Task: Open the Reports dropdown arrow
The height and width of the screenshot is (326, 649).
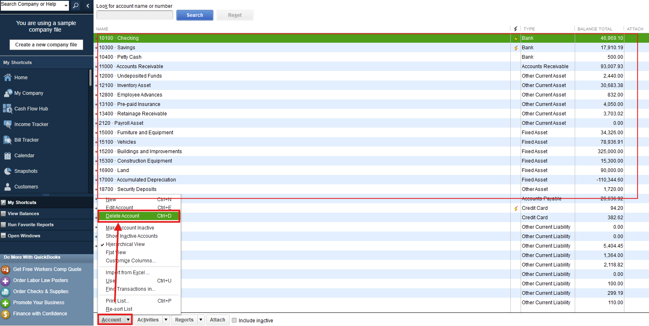Action: pyautogui.click(x=201, y=320)
